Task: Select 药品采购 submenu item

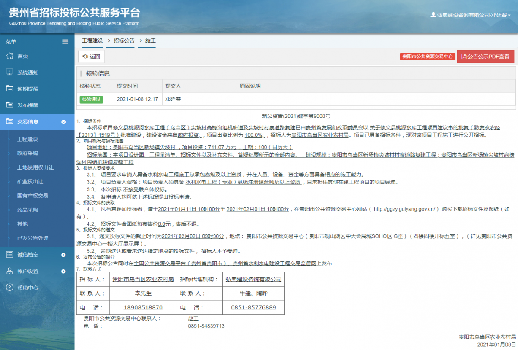Action: [27, 210]
